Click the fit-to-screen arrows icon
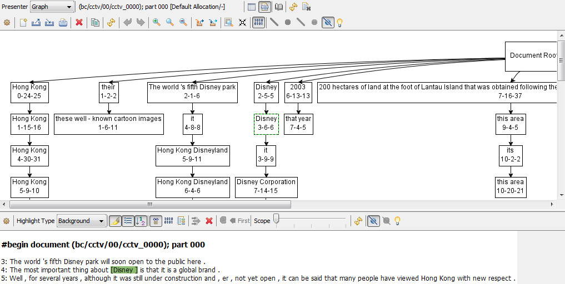Screen dimensions: 565x284 click(x=243, y=23)
